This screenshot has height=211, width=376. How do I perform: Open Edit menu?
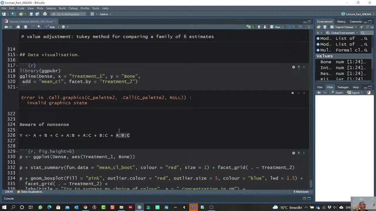coord(12,8)
